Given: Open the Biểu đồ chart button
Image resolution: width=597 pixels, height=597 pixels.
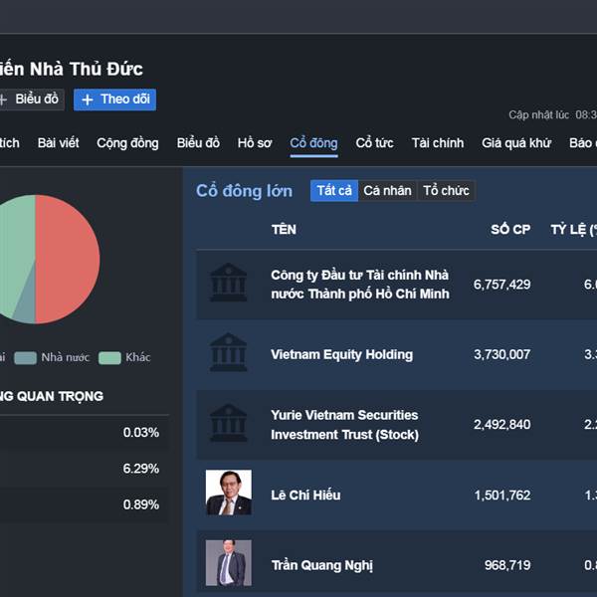Looking at the screenshot, I should pyautogui.click(x=31, y=99).
